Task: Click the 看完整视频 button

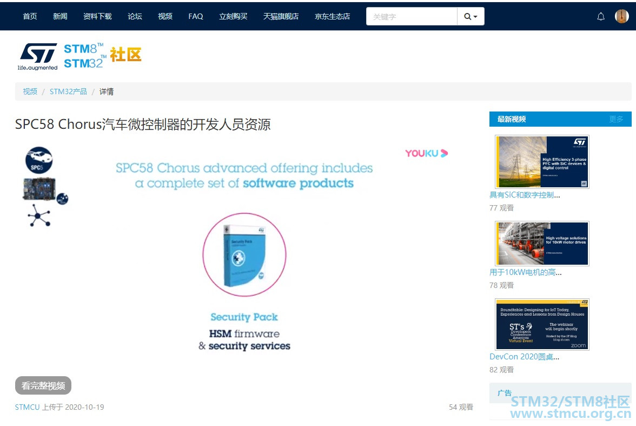Action: tap(43, 385)
